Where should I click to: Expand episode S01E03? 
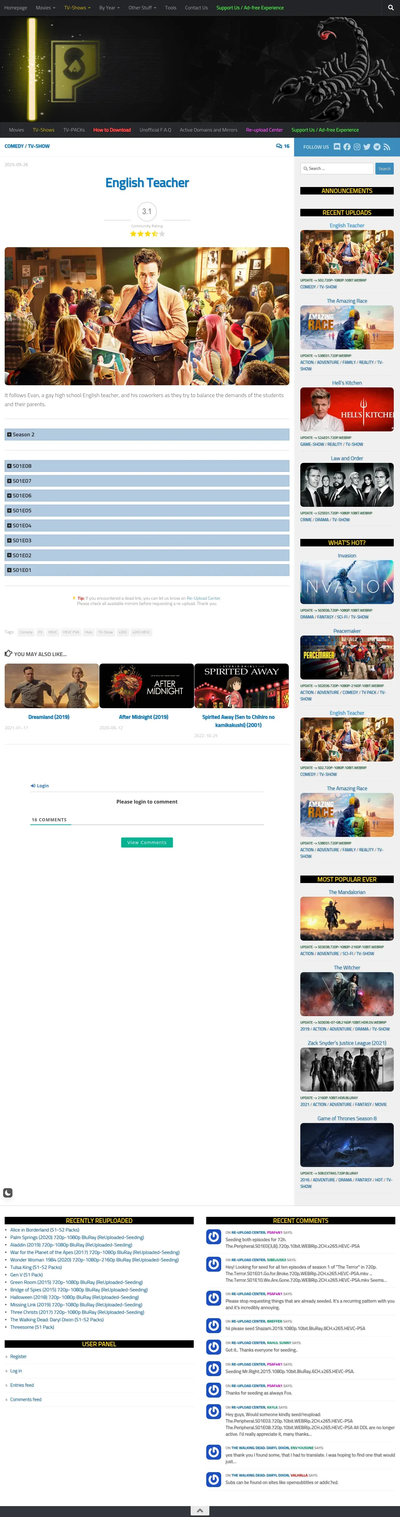pos(147,540)
